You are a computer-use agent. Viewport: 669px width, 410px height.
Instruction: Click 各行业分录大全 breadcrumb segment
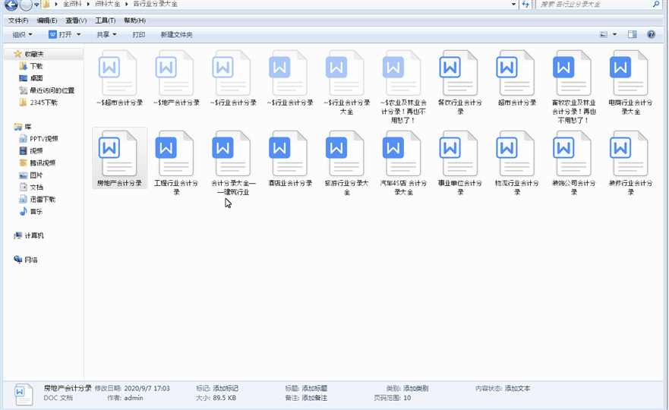155,4
